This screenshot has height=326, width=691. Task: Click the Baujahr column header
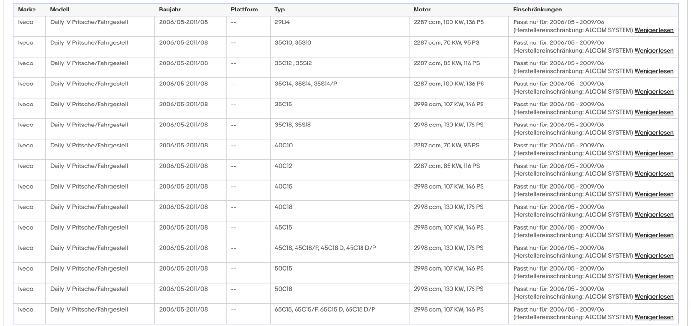click(x=170, y=10)
